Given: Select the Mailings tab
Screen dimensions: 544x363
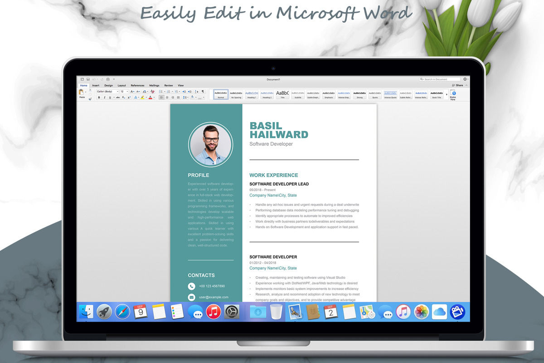Looking at the screenshot, I should point(154,85).
